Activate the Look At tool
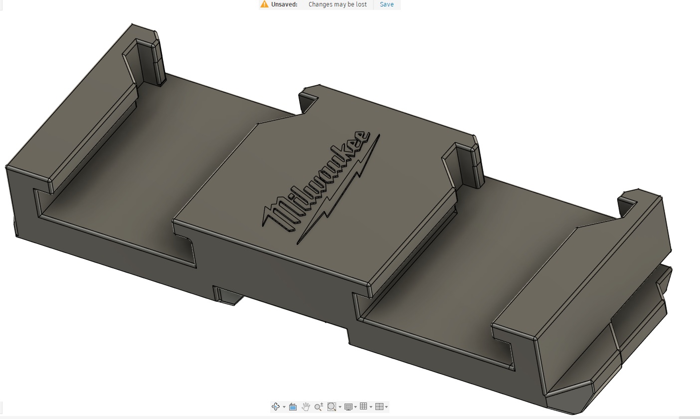 point(293,407)
